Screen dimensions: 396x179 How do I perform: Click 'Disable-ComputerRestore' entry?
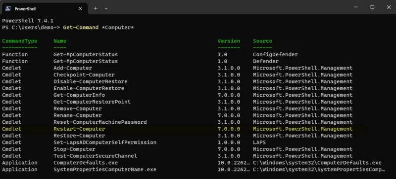click(91, 81)
